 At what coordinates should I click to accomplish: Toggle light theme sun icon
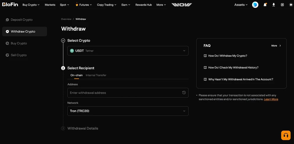coord(291,5)
